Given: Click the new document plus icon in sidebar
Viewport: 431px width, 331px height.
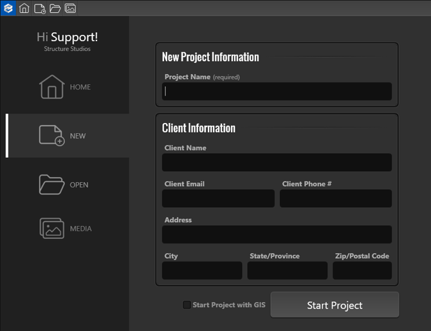Looking at the screenshot, I should [51, 135].
